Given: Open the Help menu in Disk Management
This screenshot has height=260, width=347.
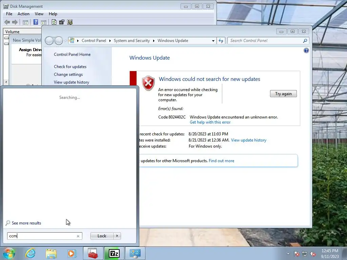Looking at the screenshot, I should point(53,14).
